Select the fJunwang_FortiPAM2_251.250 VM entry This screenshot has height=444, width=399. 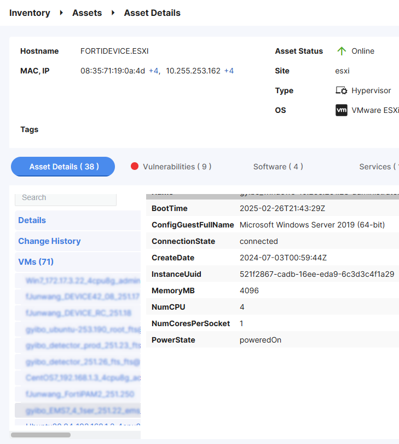pyautogui.click(x=78, y=394)
